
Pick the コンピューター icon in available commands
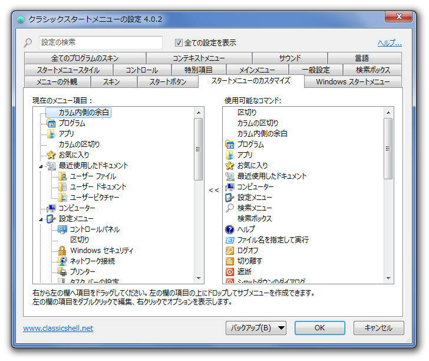[230, 187]
